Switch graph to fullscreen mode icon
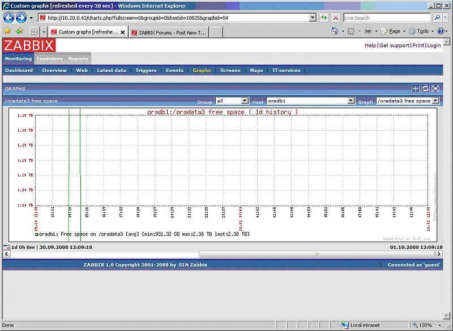This screenshot has height=331, width=453. click(435, 88)
